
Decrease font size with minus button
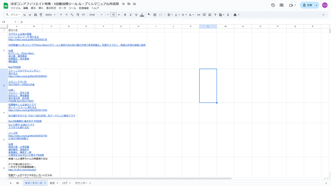[x=108, y=15]
